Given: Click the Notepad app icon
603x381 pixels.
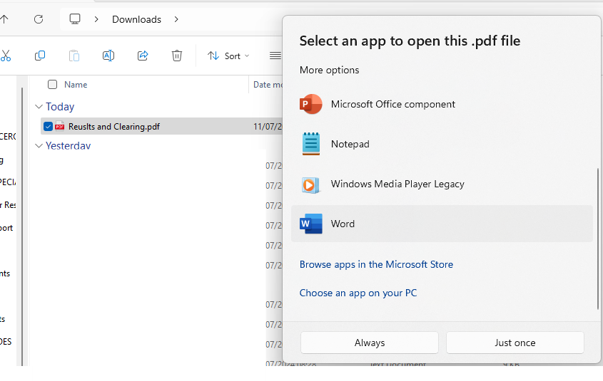Looking at the screenshot, I should point(311,144).
